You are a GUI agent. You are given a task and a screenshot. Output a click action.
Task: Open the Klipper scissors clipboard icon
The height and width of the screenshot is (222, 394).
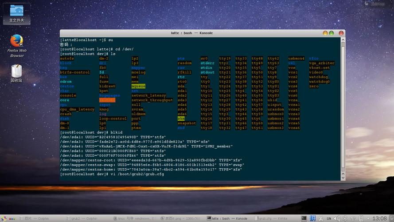coord(321,218)
